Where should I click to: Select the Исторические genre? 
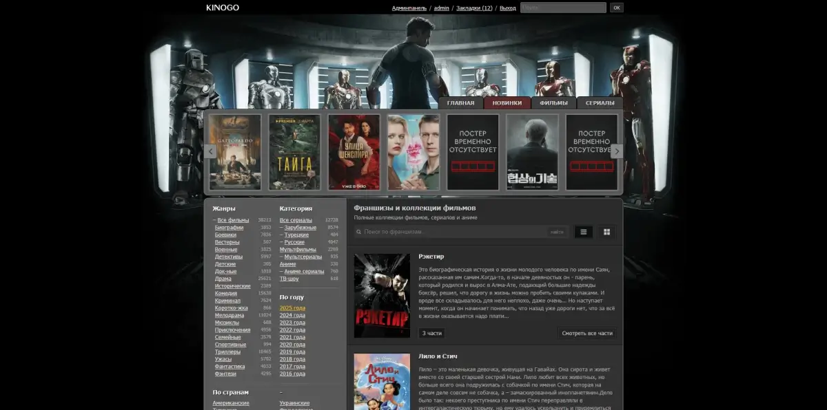pos(233,286)
